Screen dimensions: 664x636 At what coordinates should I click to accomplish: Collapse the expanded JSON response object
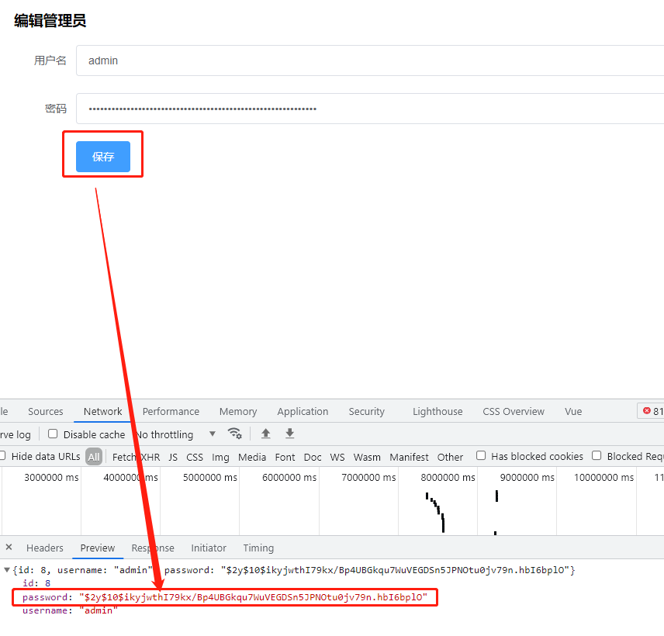click(5, 569)
